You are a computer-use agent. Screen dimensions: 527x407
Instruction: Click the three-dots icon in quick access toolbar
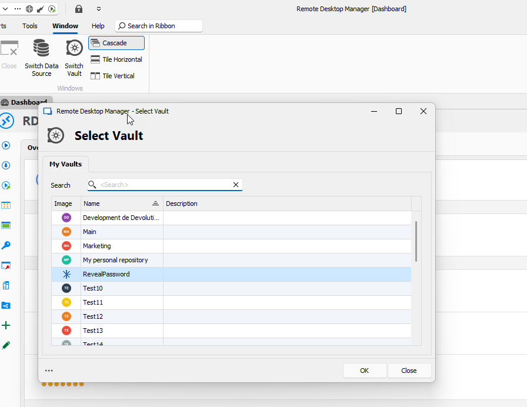[x=18, y=9]
